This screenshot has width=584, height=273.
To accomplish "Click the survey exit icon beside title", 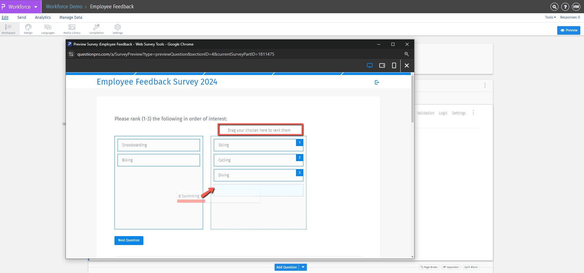I will click(377, 82).
